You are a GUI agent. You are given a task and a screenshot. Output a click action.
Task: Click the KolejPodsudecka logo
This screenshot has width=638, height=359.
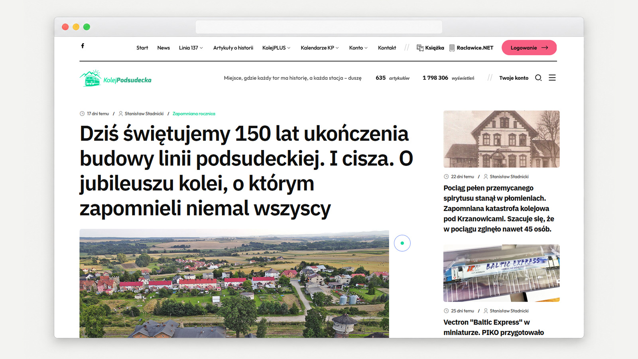pyautogui.click(x=116, y=79)
